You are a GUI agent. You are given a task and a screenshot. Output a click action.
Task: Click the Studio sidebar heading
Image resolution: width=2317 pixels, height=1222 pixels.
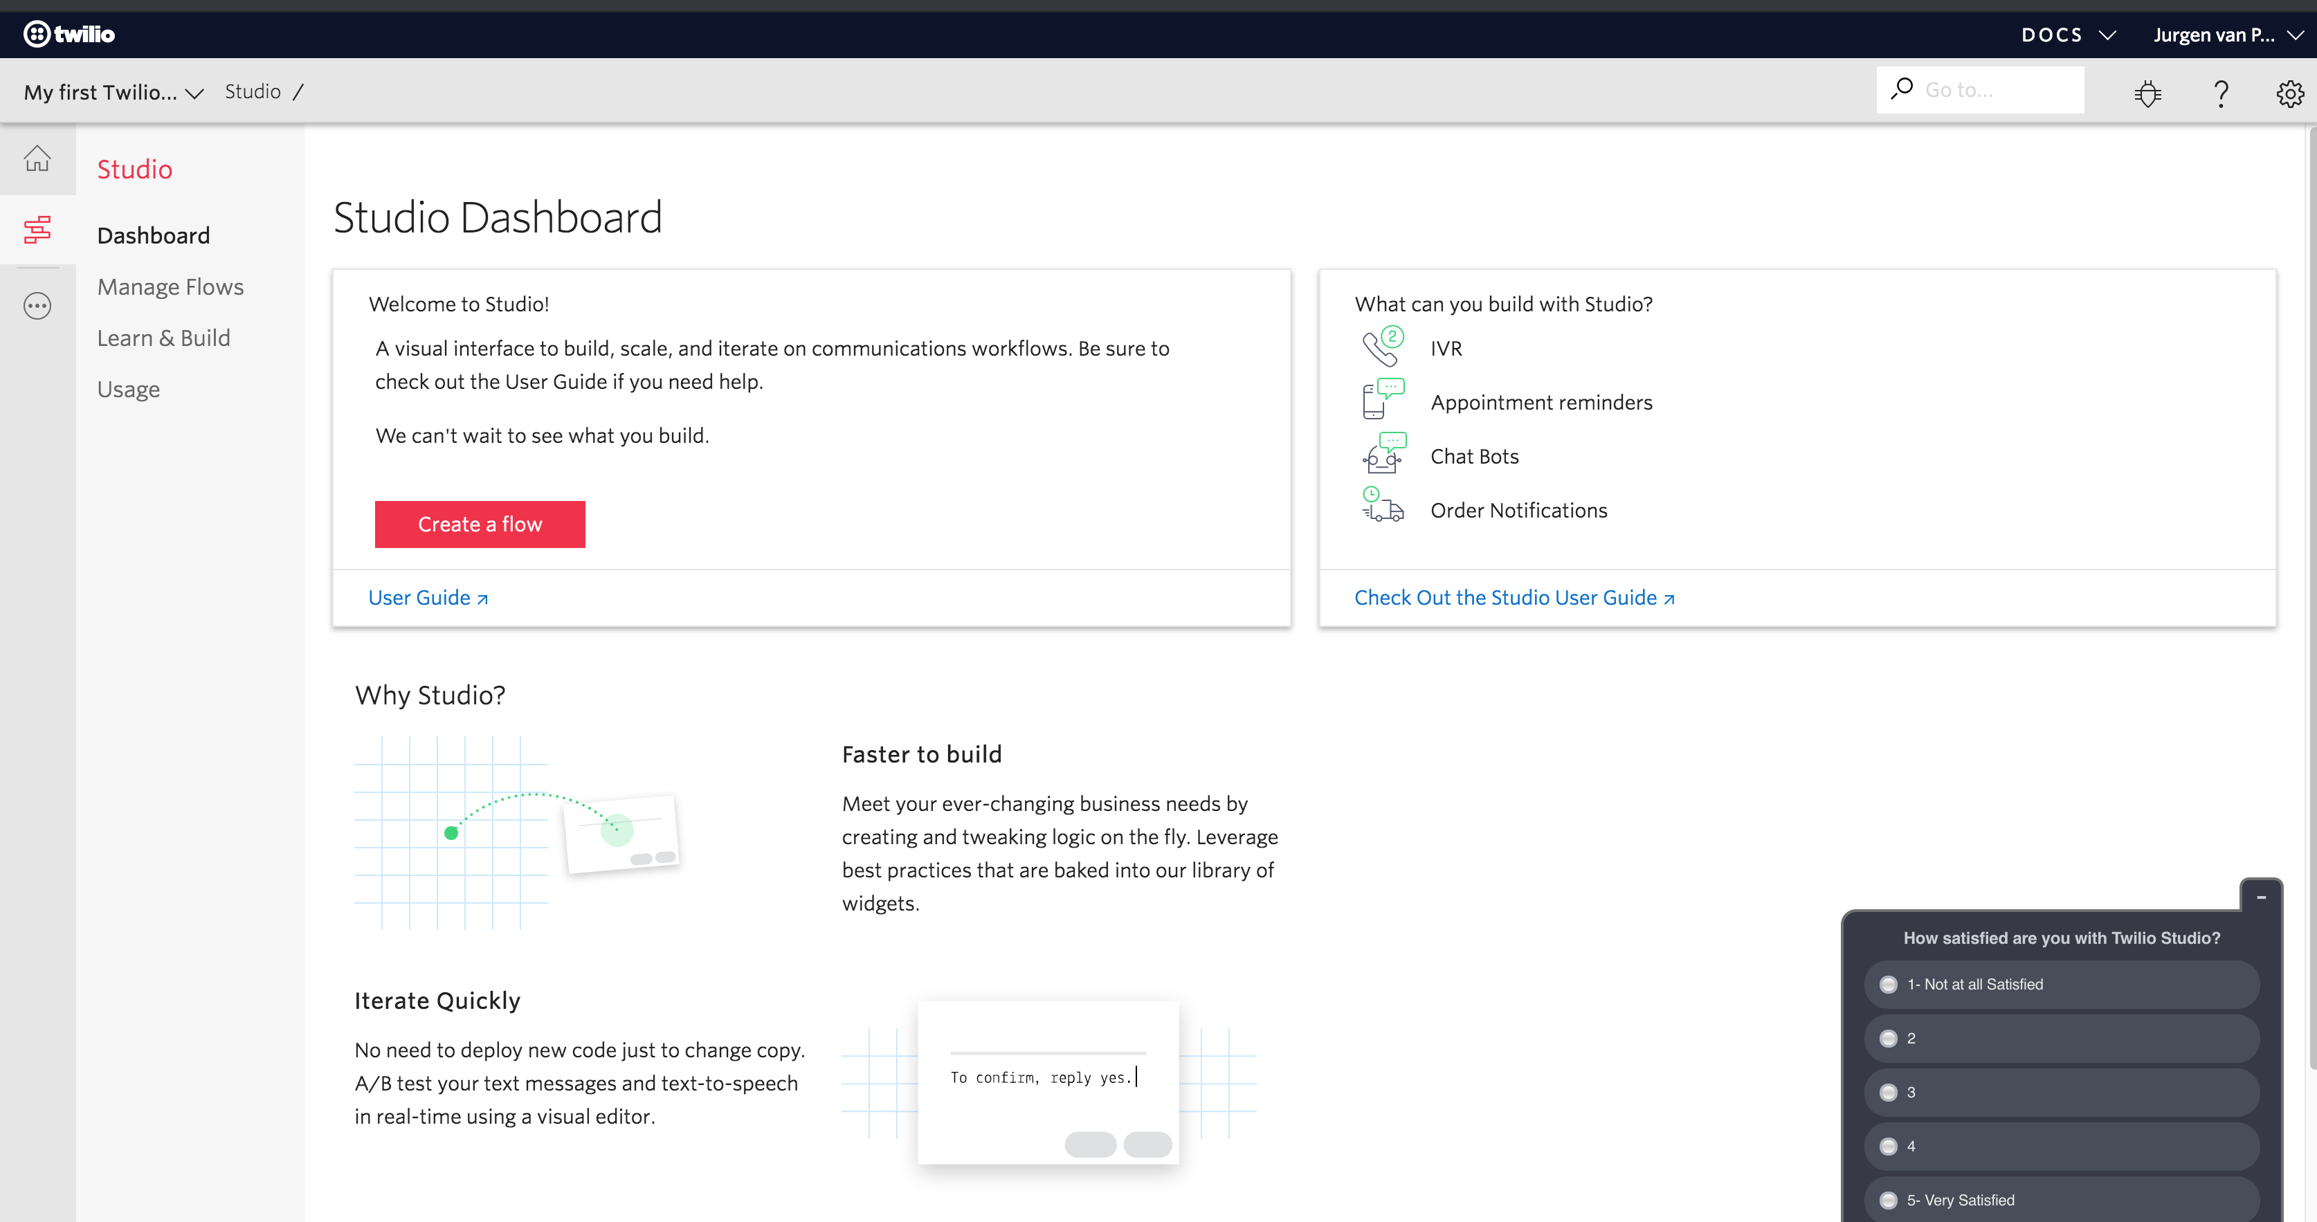pyautogui.click(x=135, y=169)
